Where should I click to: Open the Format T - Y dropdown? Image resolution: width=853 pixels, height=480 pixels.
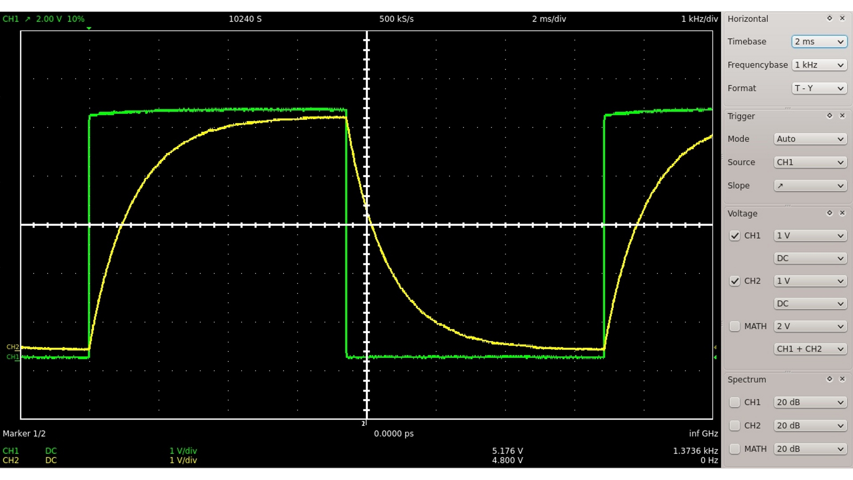[819, 88]
